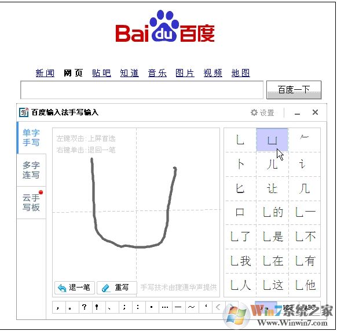Insert the comma punctuation key
The image size is (337, 331).
coord(59,307)
